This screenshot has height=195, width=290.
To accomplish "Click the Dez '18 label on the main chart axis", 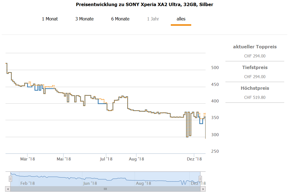I will [194, 159].
